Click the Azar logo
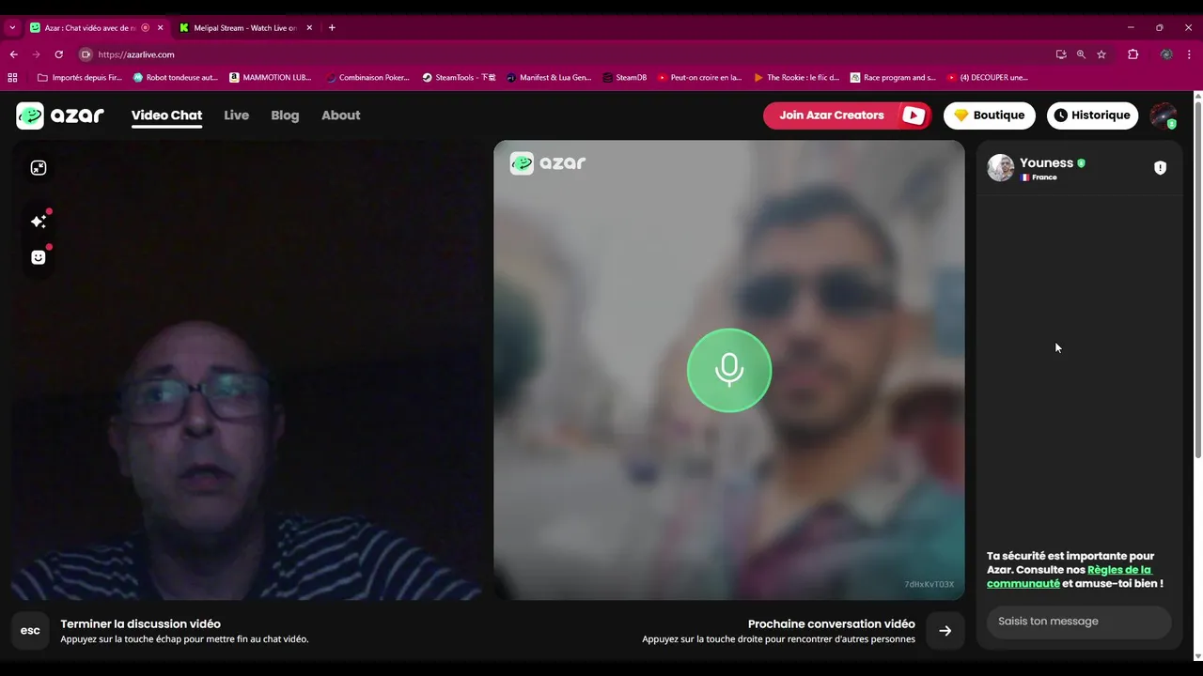 60,115
